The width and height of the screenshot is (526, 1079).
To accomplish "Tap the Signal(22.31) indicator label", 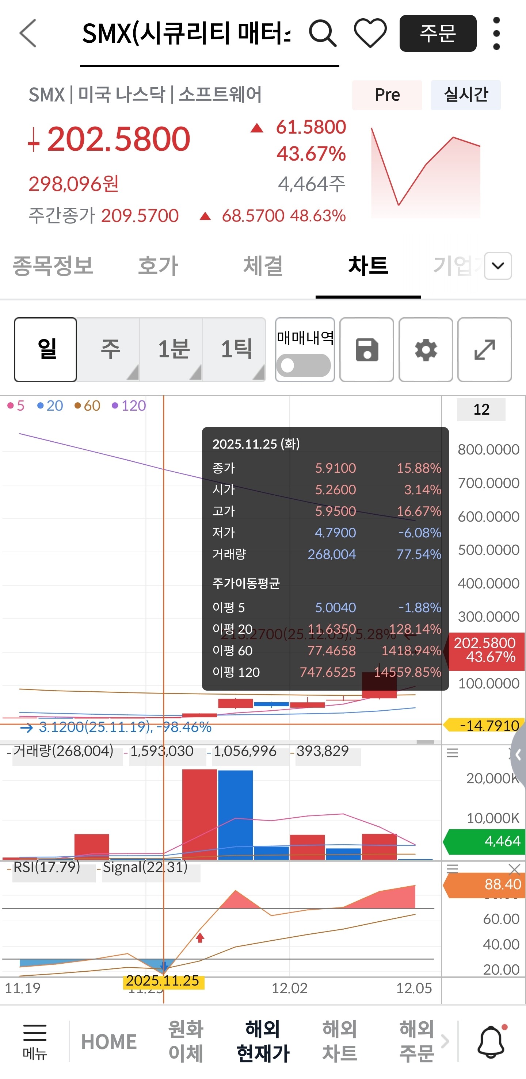I will coord(145,867).
